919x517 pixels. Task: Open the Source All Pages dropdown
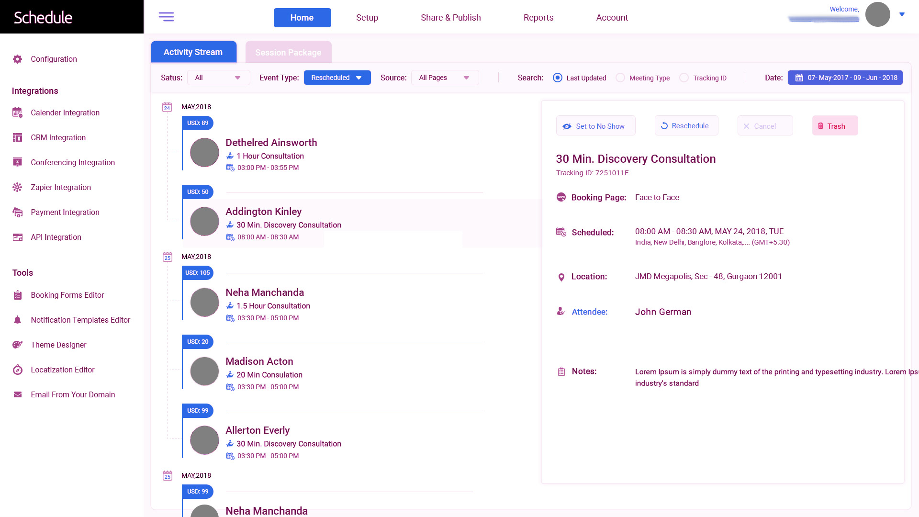[445, 78]
